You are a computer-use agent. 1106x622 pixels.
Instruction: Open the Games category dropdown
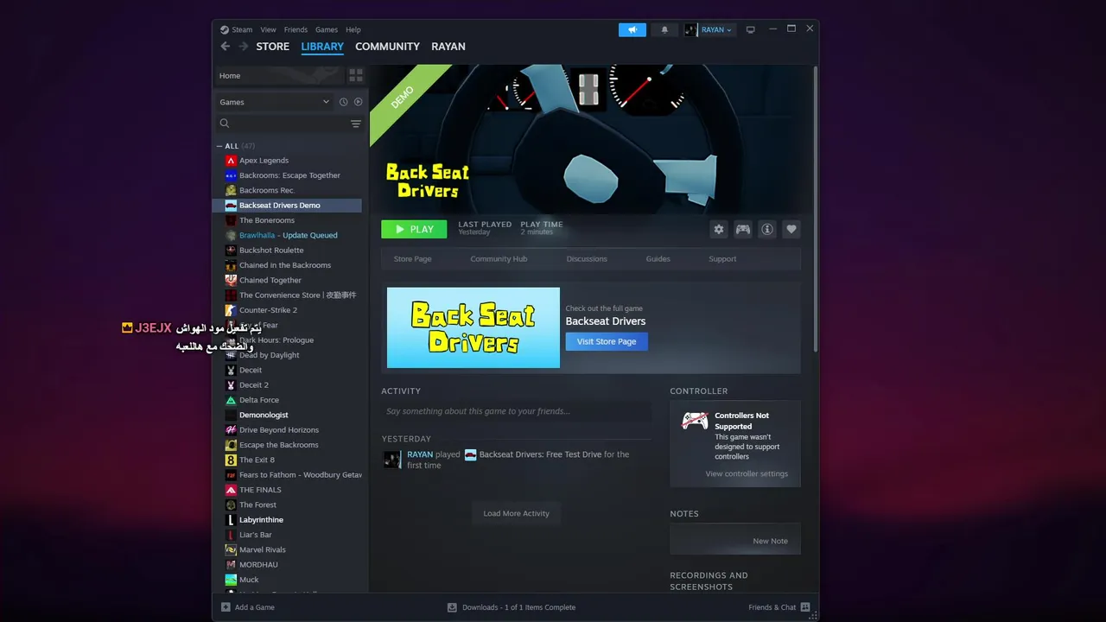tap(275, 102)
